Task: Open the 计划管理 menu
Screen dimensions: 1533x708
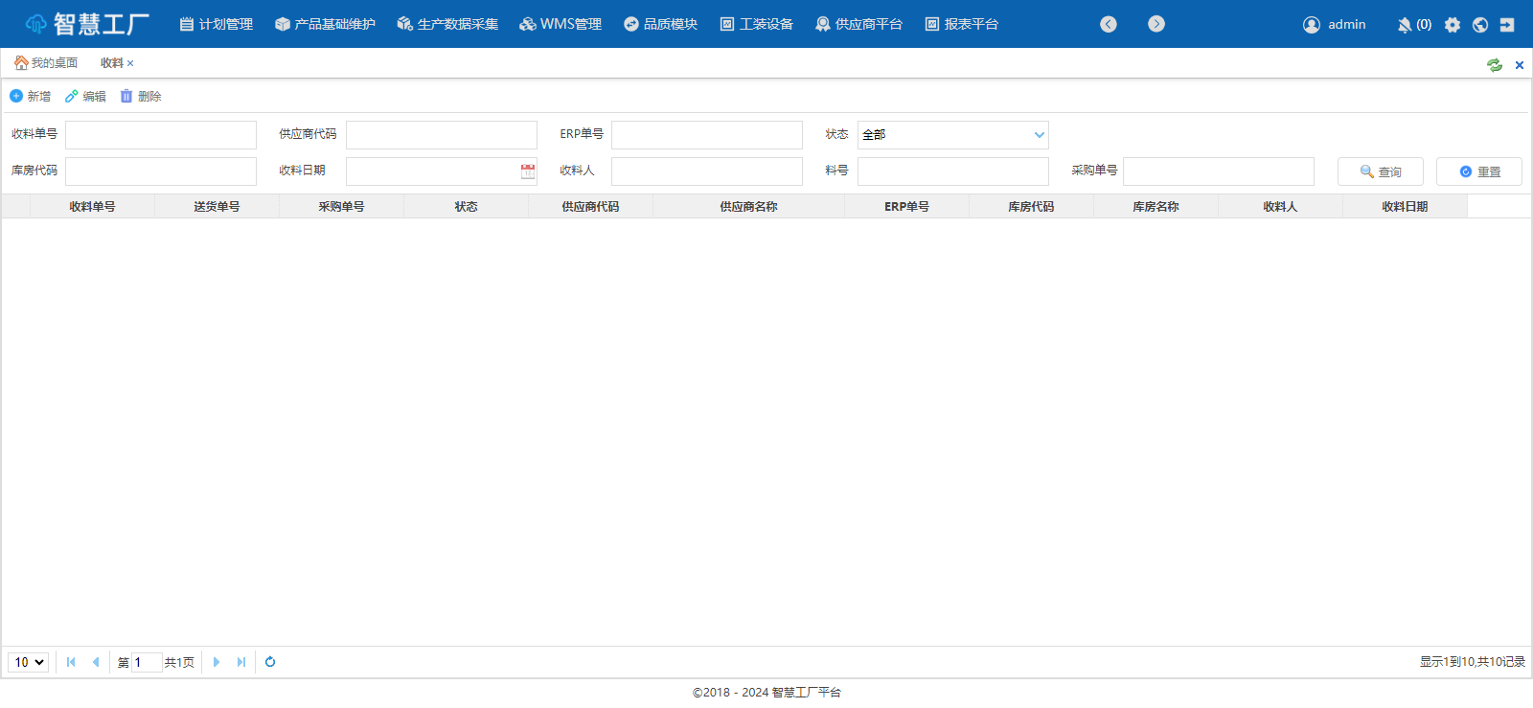Action: (x=217, y=24)
